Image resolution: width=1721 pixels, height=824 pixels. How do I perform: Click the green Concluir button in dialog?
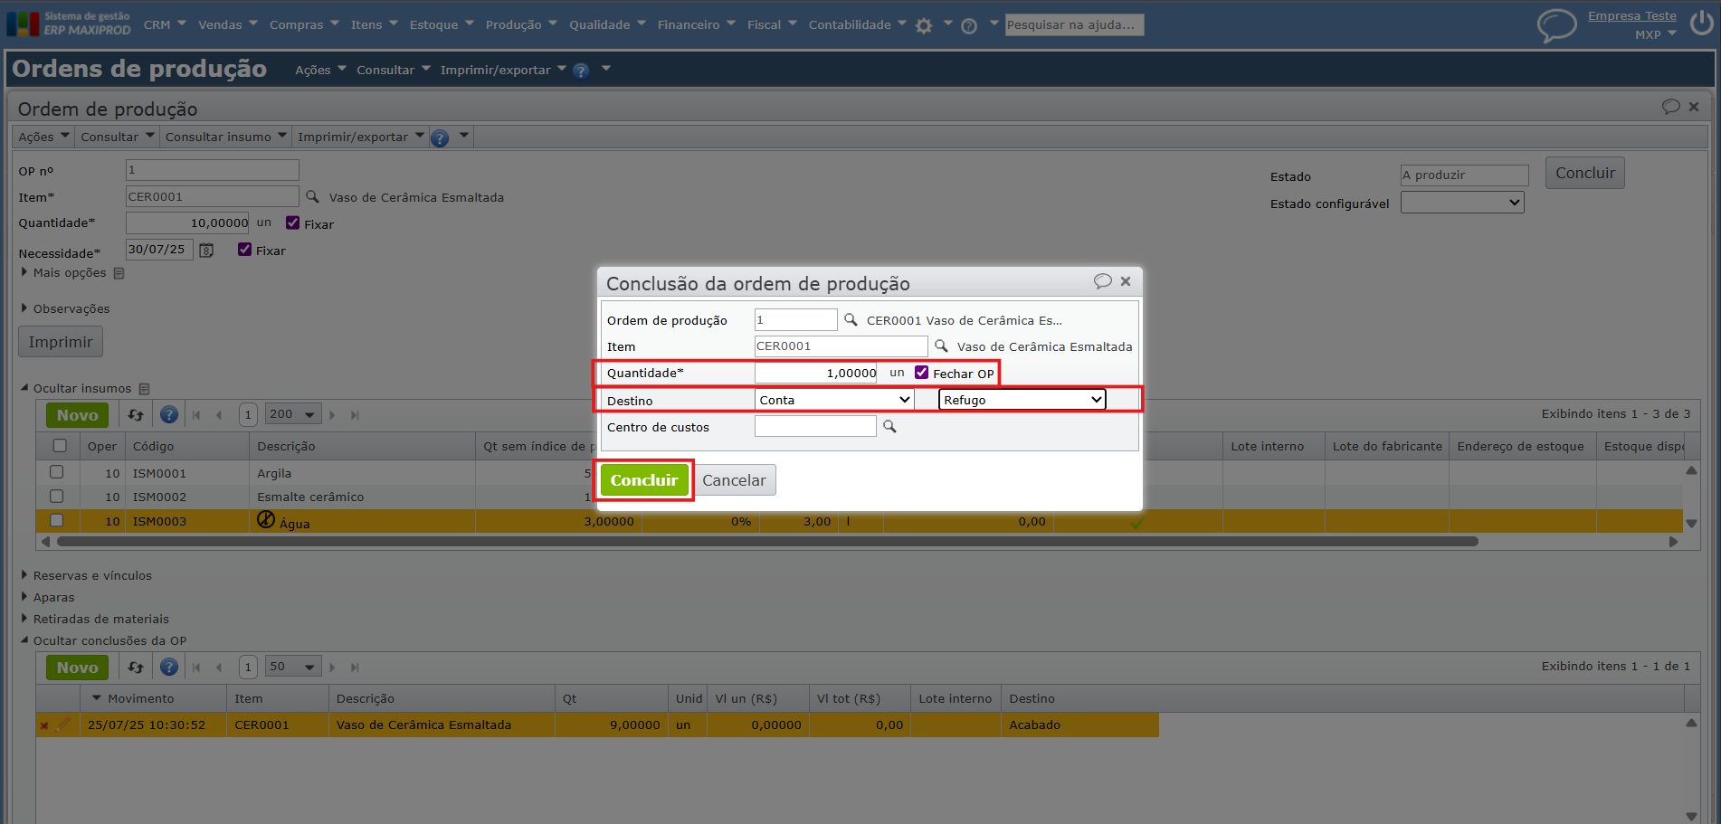pyautogui.click(x=644, y=480)
